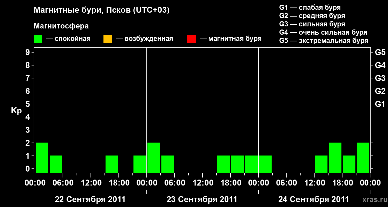Click the 00:00–03:00 bar on 22 Сентября
The width and height of the screenshot is (388, 207).
pos(42,158)
